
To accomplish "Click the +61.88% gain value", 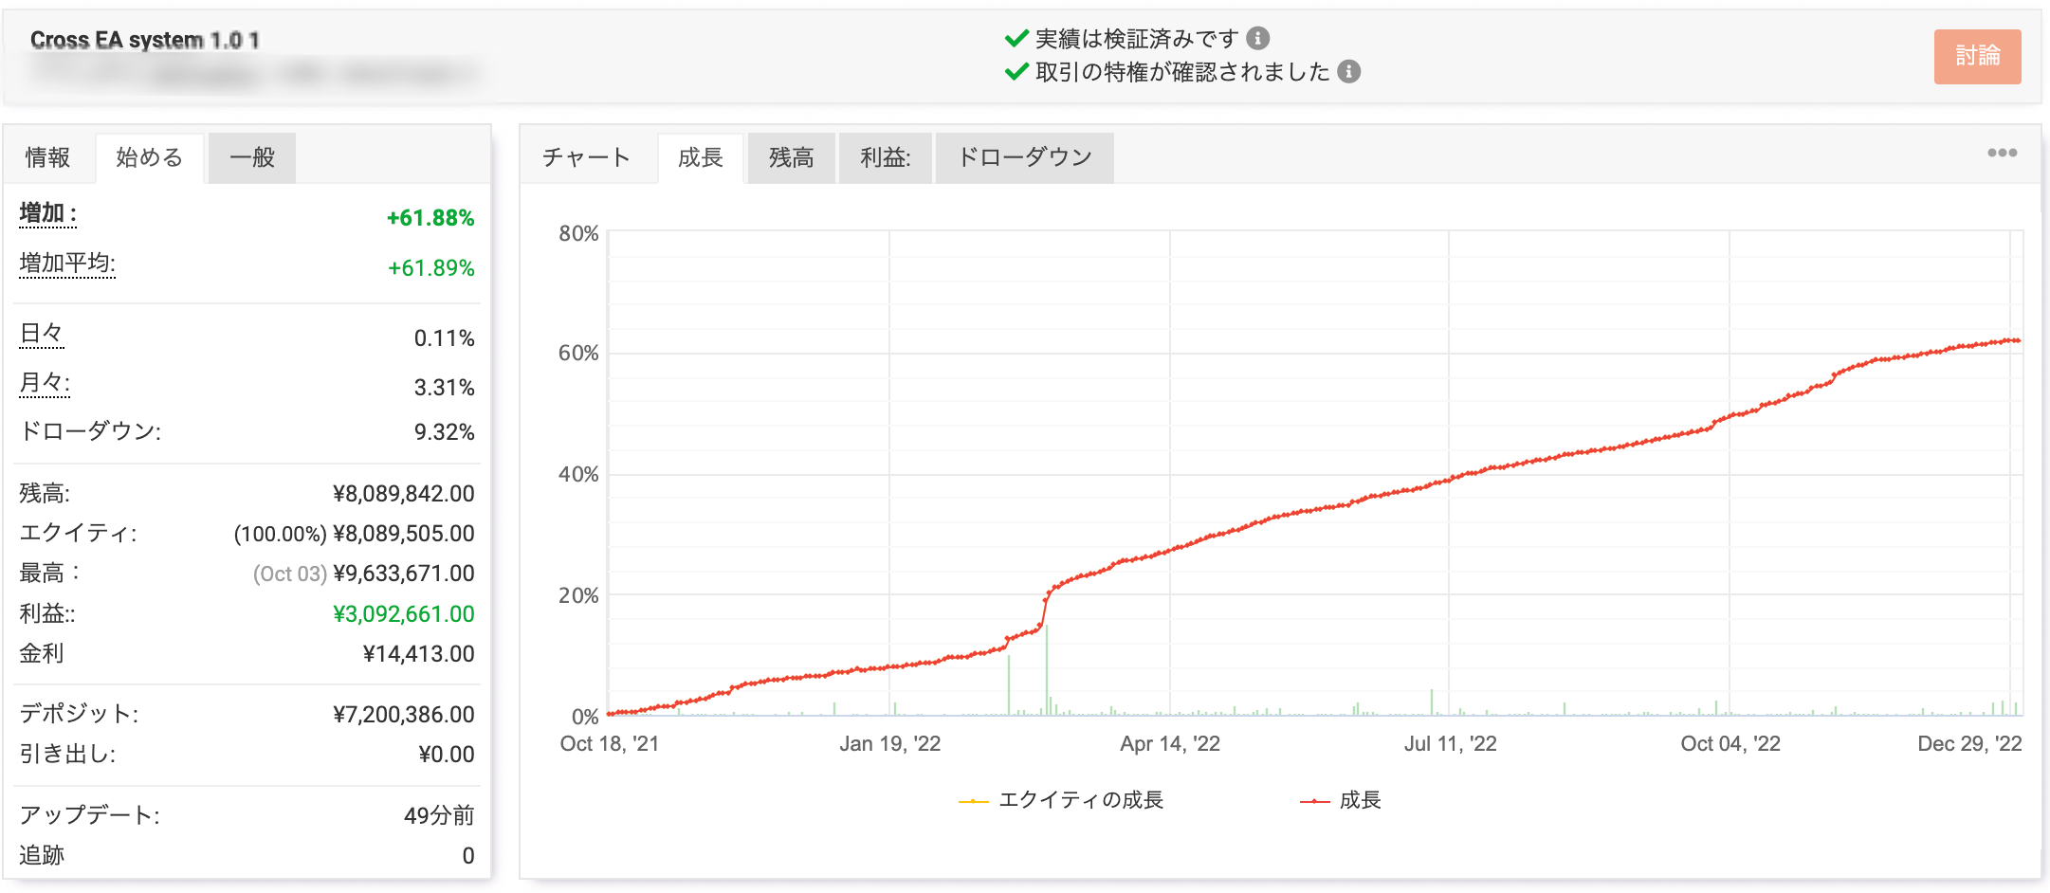I will pyautogui.click(x=430, y=218).
